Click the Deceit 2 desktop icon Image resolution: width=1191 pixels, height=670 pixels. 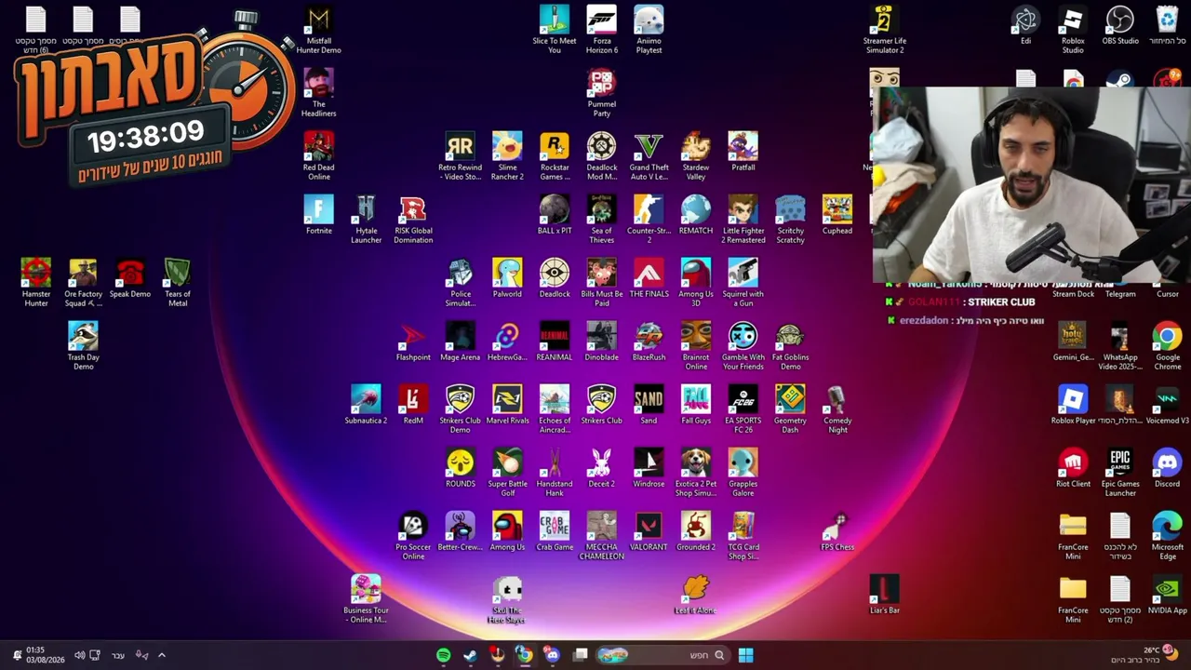[602, 469]
